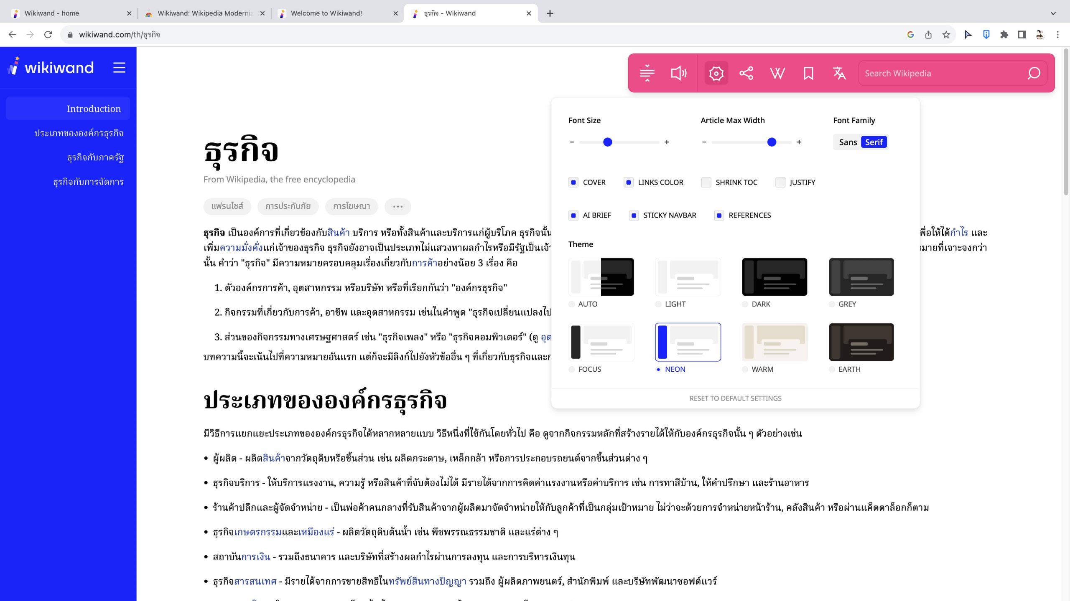This screenshot has height=601, width=1070.
Task: Open the language translate icon
Action: (839, 73)
